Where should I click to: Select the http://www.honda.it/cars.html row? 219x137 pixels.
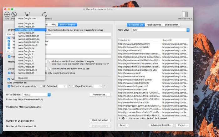tap(154, 103)
